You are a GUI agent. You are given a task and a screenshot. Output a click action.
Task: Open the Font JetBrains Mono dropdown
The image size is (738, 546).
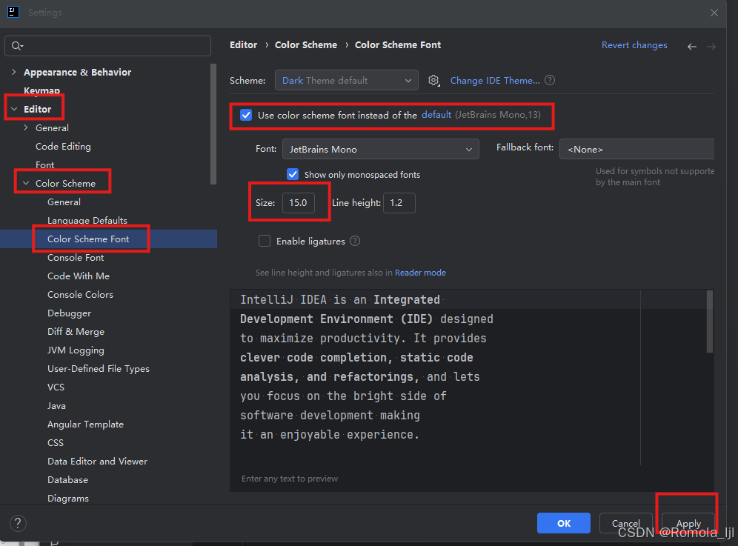point(381,149)
